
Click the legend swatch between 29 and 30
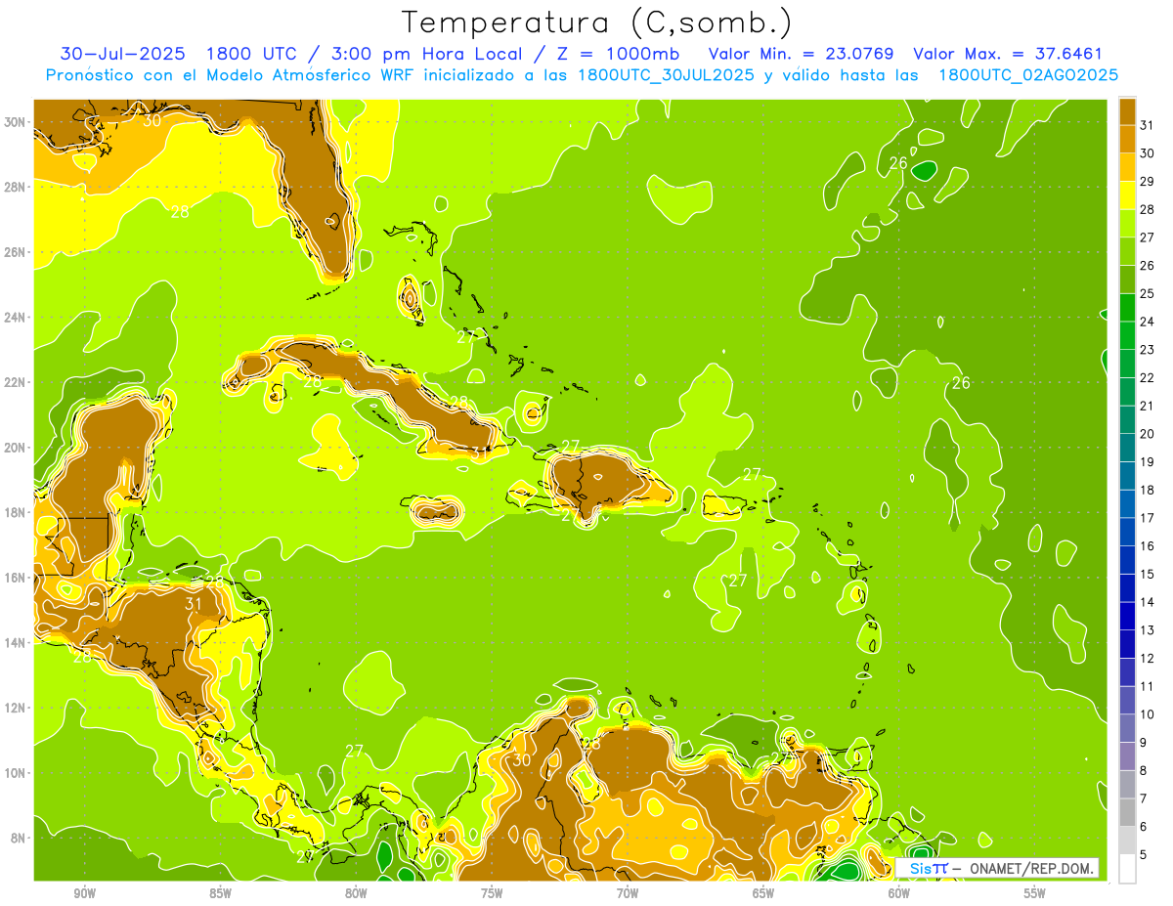pos(1127,168)
